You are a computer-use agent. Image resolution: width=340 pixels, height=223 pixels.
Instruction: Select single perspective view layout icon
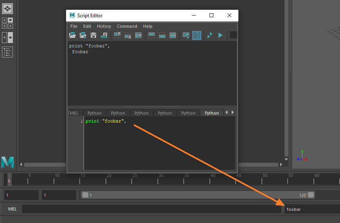[7, 8]
